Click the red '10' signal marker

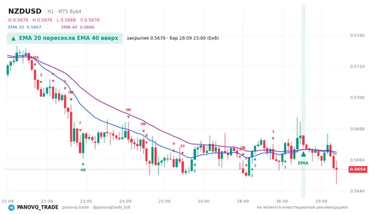182,146
